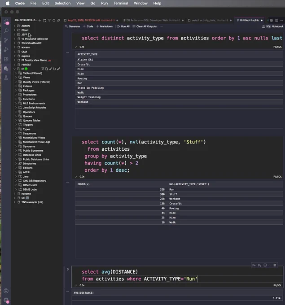Refresh the SQL Developer connections list
Image resolution: width=285 pixels, height=305 pixels.
[x=54, y=20]
